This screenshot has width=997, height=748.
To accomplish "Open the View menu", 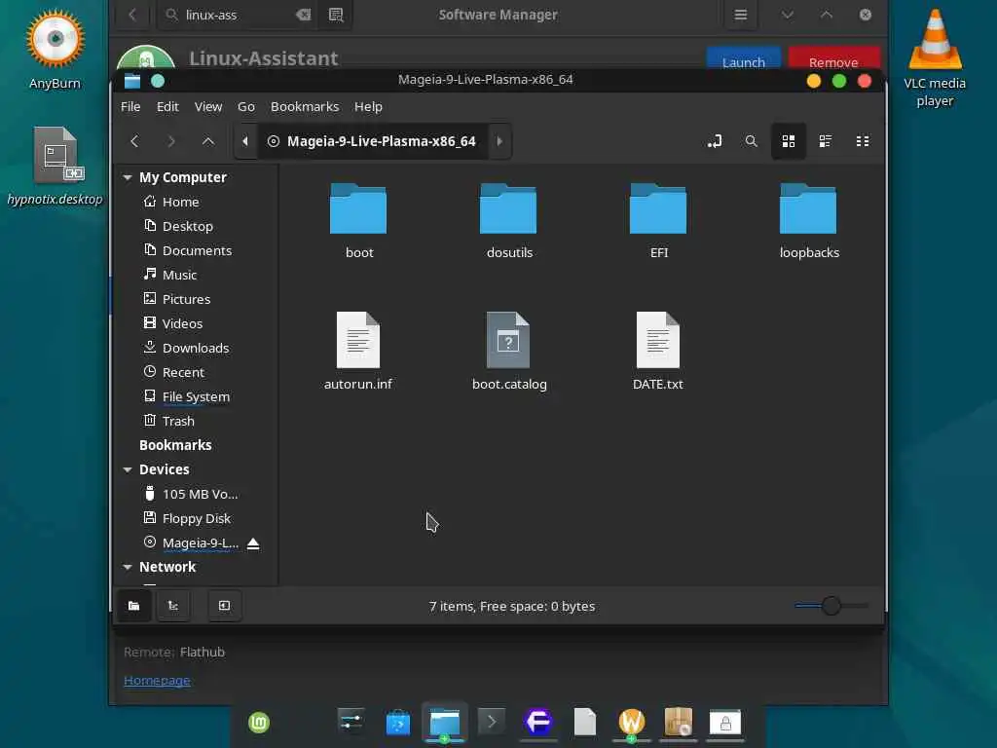I will click(x=208, y=107).
